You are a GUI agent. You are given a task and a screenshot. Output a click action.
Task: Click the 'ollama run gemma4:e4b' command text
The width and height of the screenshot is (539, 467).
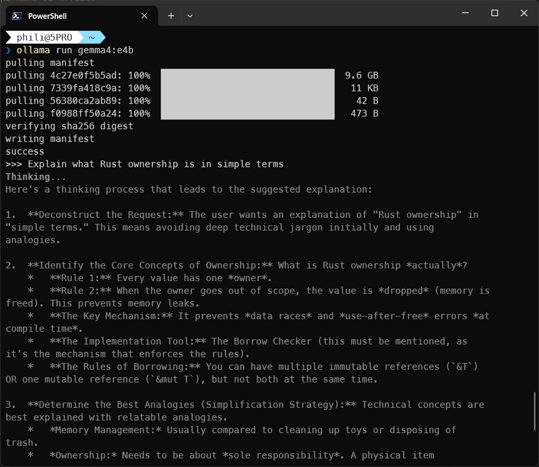click(75, 50)
